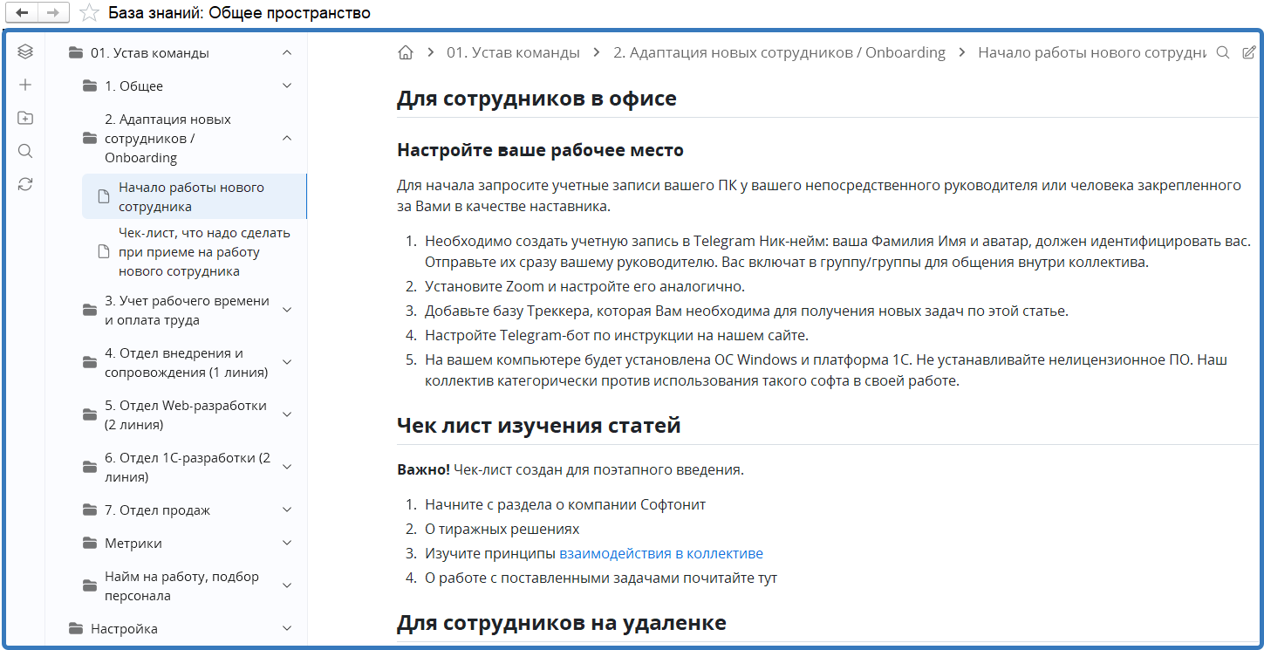Open search via sidebar magnifier icon
Viewport: 1264px width, 650px height.
pyautogui.click(x=25, y=151)
